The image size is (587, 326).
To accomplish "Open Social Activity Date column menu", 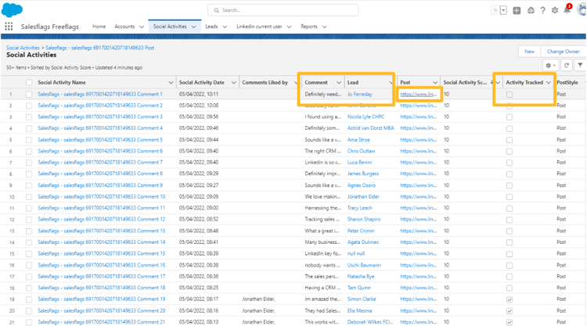I will click(x=233, y=83).
